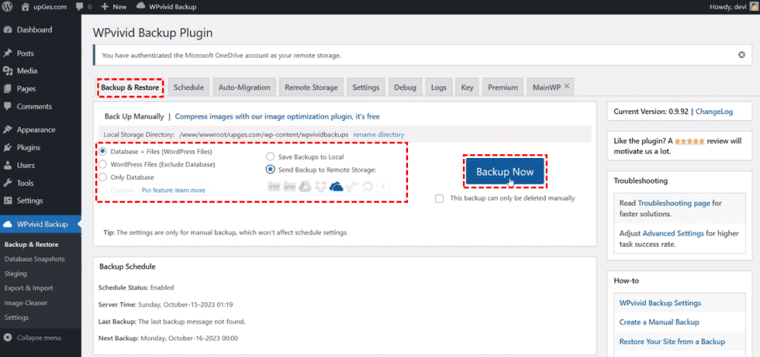This screenshot has height=357, width=760.
Task: Select the FTP remote storage icon
Action: coord(274,186)
